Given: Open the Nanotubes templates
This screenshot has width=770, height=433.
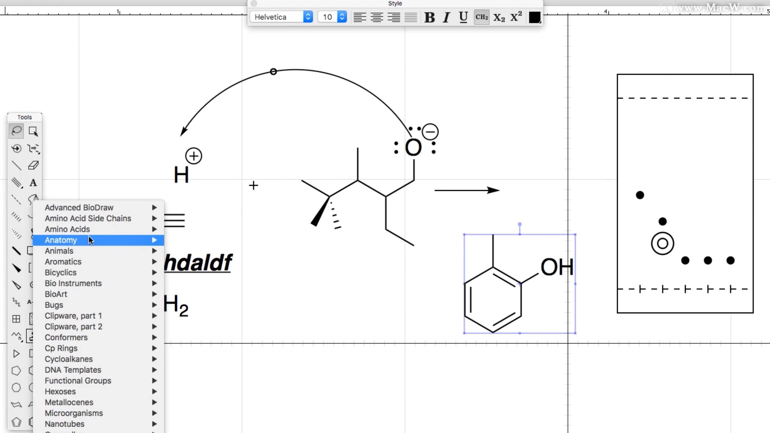Looking at the screenshot, I should click(98, 424).
